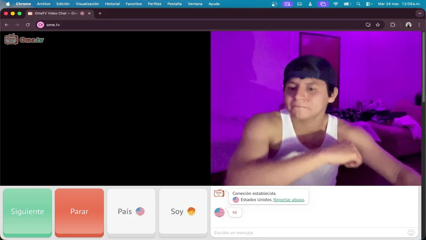The height and width of the screenshot is (240, 426).
Task: Open the Pestaña menu
Action: [x=174, y=4]
